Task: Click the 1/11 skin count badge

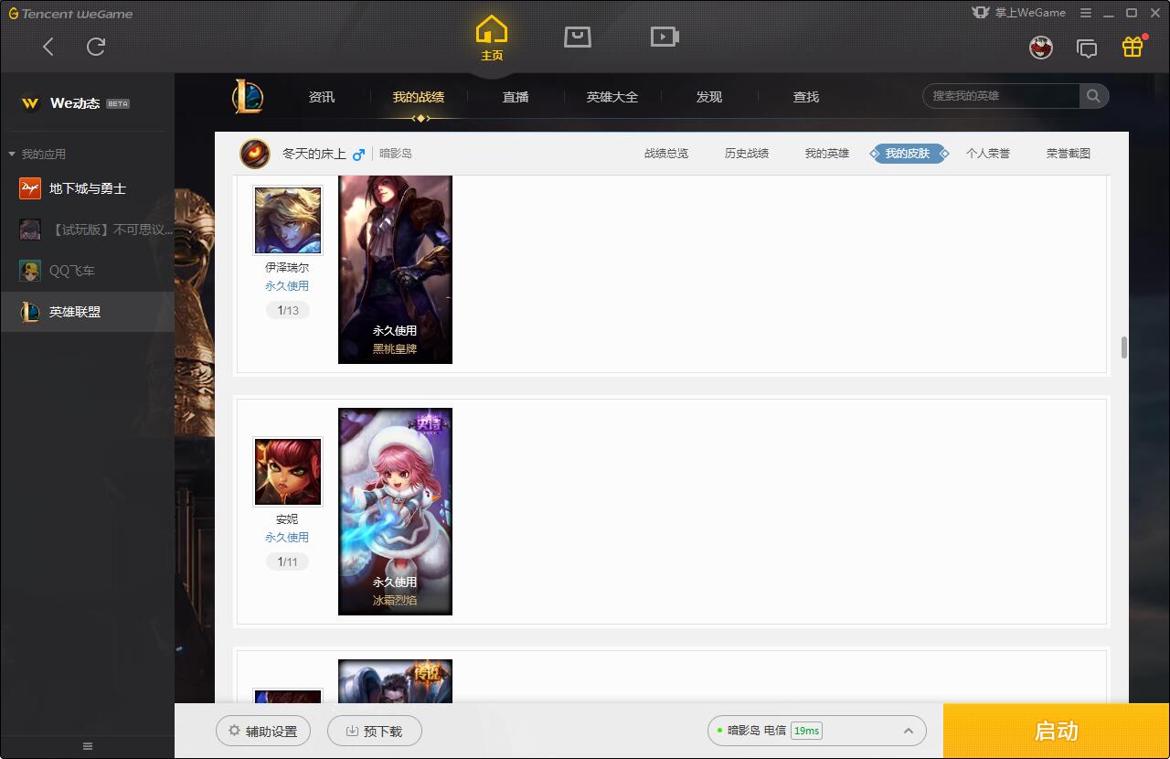Action: 288,562
